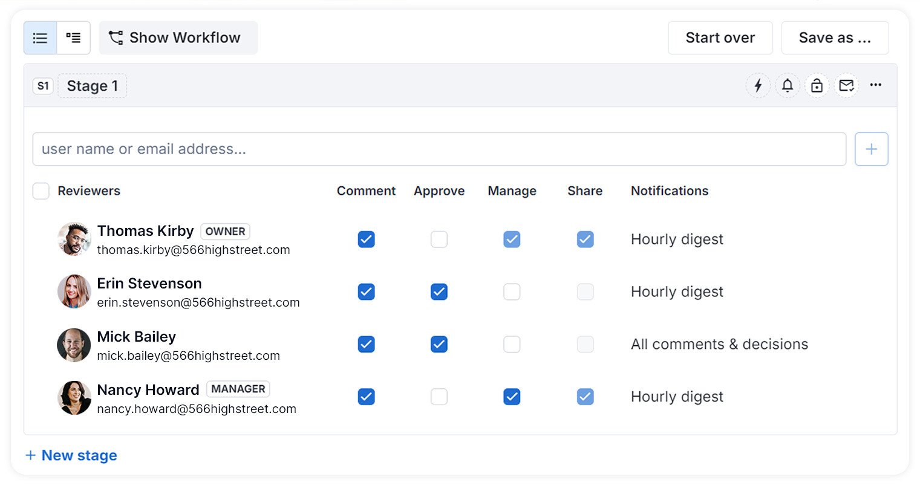Click the Show Workflow button
This screenshot has width=920, height=488.
[x=178, y=38]
